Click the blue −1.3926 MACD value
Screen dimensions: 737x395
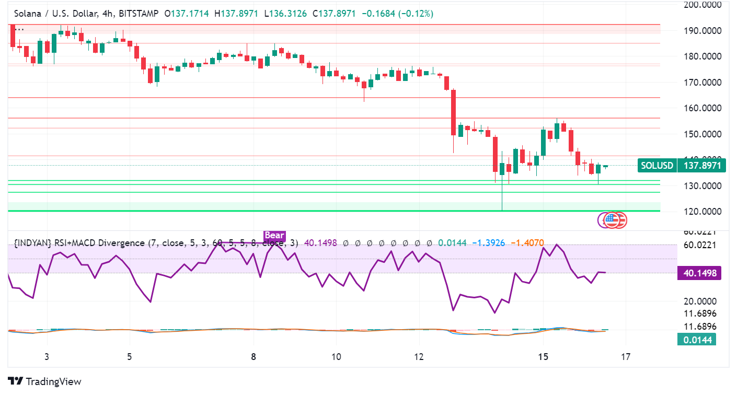point(488,243)
